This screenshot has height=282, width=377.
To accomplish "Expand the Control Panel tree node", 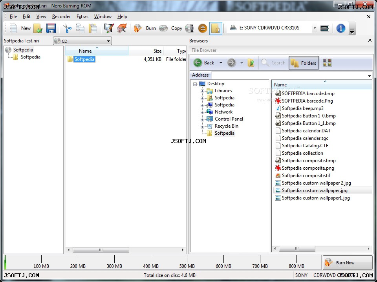I will click(203, 119).
